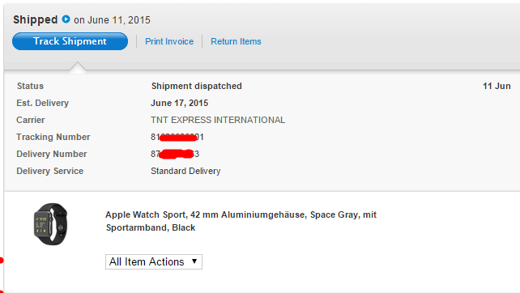Open the All Item Actions dropdown

pyautogui.click(x=154, y=262)
